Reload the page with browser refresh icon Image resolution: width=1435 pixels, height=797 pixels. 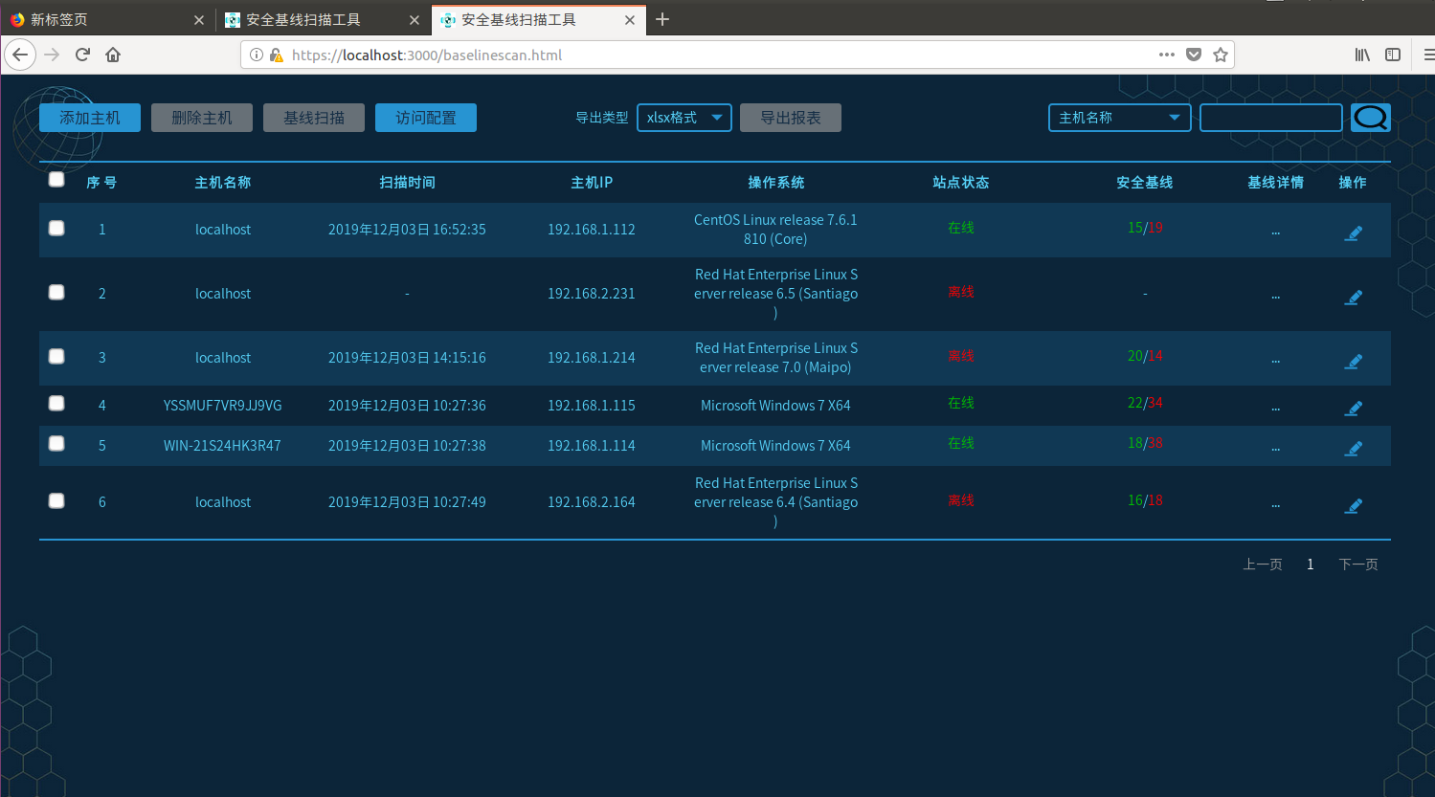coord(82,55)
